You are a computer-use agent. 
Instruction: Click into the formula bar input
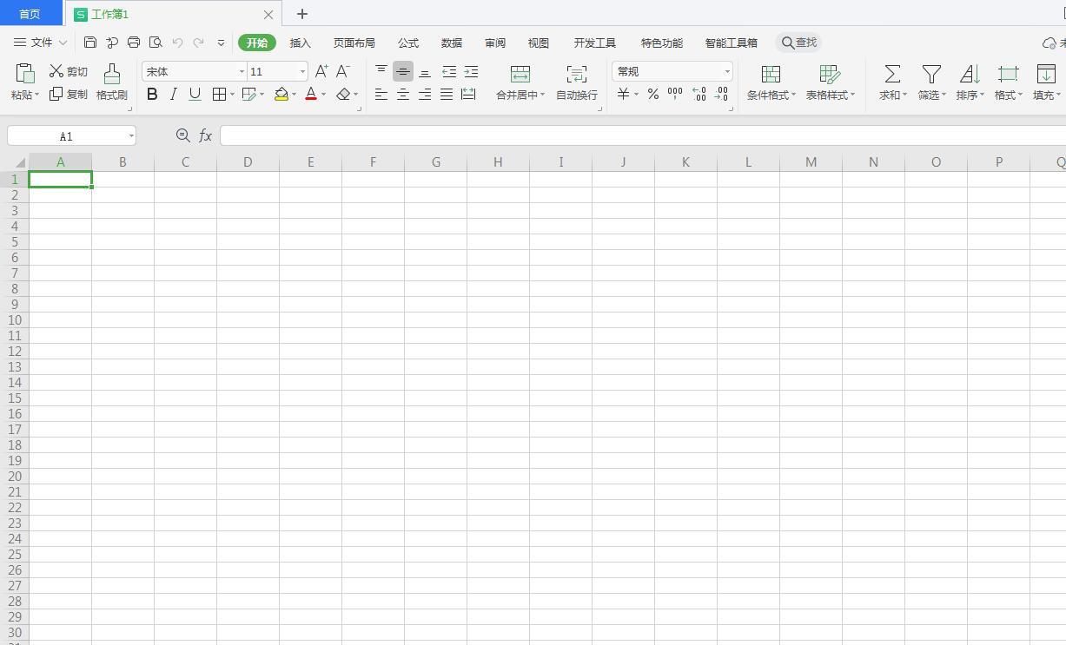click(x=643, y=135)
